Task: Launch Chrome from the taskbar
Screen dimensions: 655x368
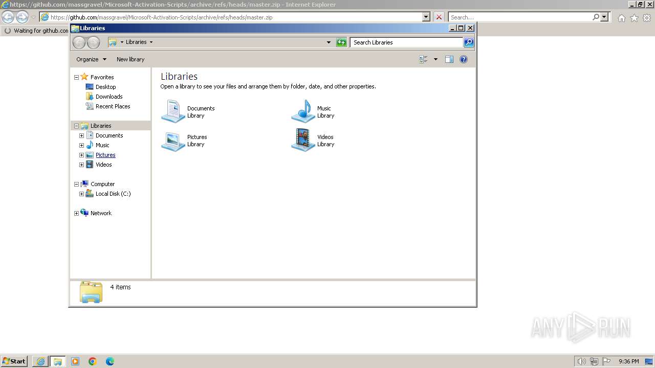Action: [93, 361]
